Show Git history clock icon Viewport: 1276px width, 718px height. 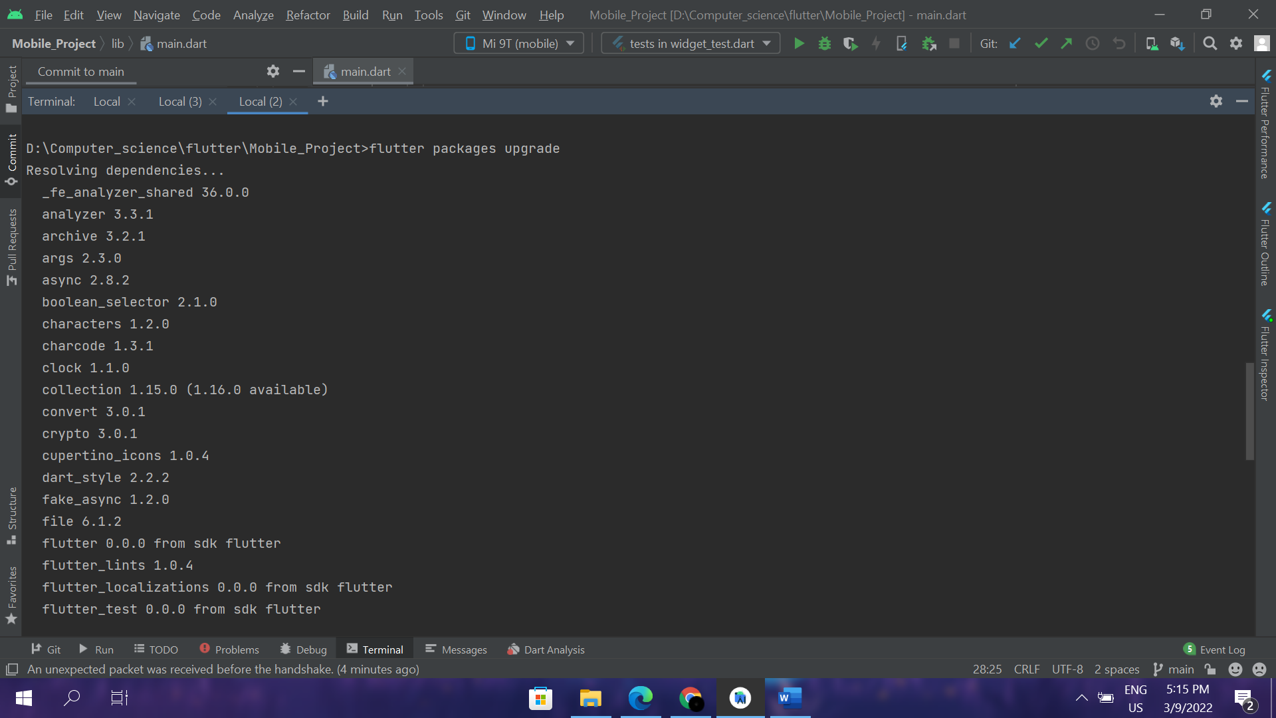(x=1093, y=44)
